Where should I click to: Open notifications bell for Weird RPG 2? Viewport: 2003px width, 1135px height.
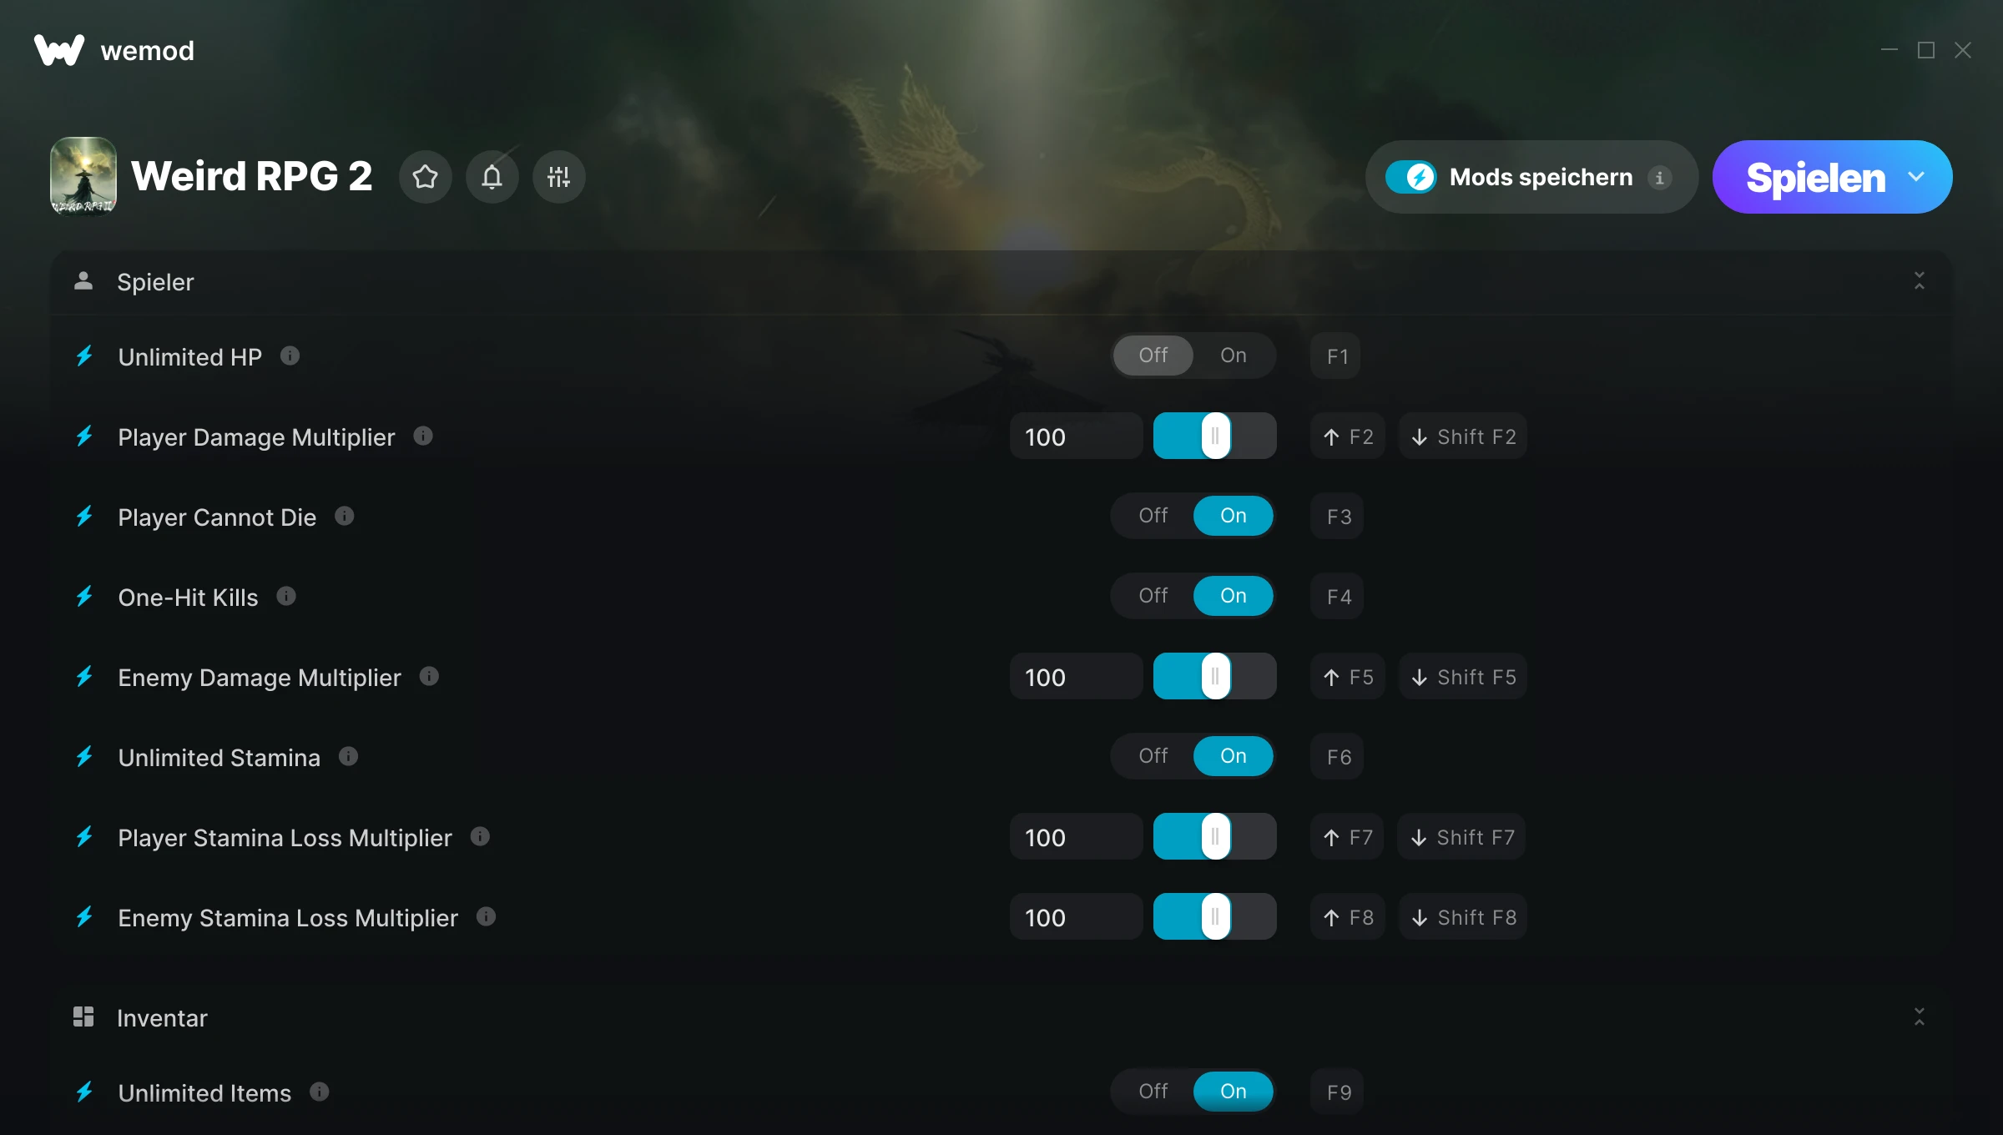click(492, 177)
